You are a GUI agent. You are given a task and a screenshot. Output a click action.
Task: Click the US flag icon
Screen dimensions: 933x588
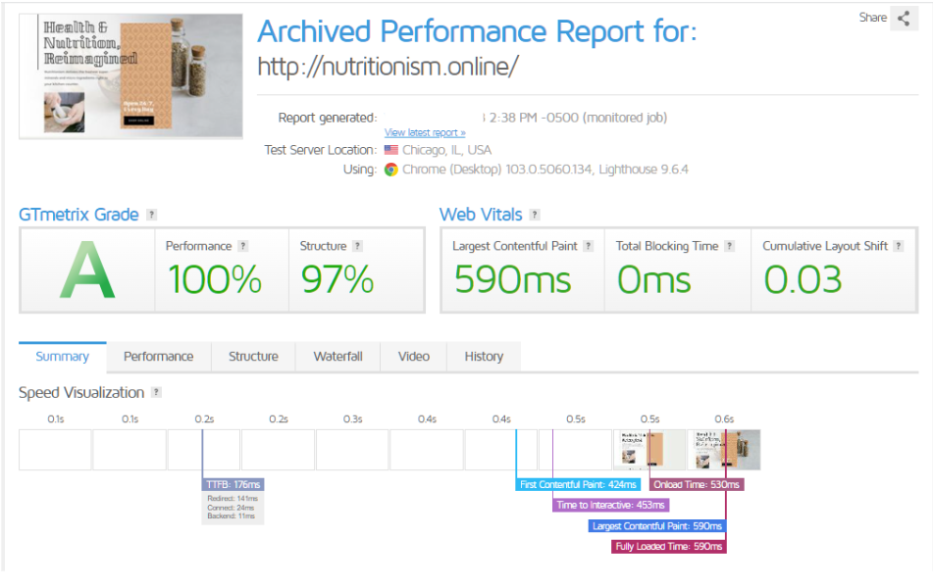[390, 150]
